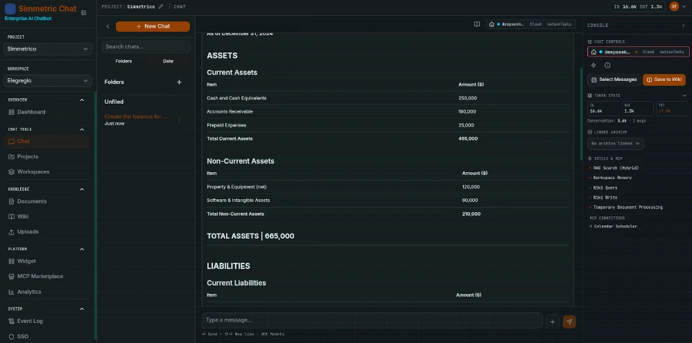Click the Uploads arrow icon
Screen dimensions: 692x343
[x=12, y=232]
